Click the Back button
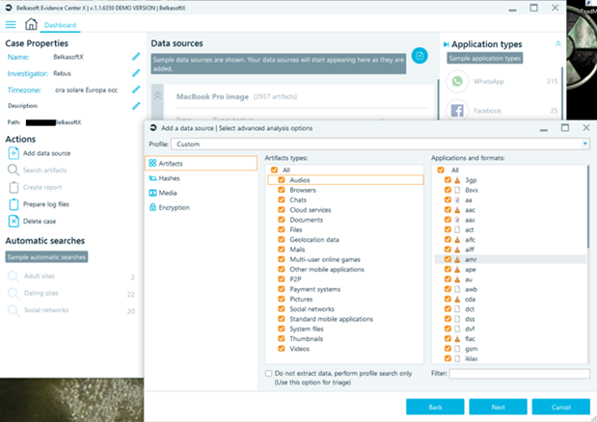The height and width of the screenshot is (422, 597). coord(435,407)
